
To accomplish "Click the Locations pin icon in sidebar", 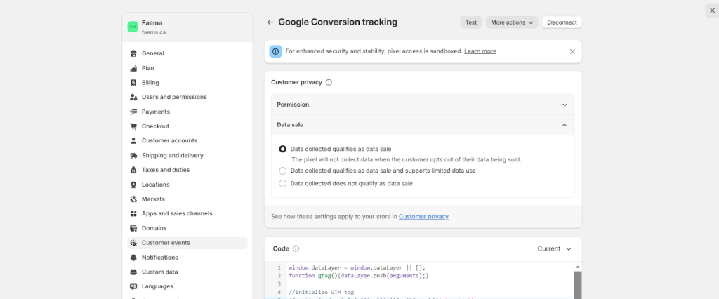I will (133, 185).
